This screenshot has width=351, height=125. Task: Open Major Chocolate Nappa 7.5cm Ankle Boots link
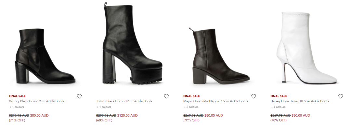pyautogui.click(x=215, y=101)
